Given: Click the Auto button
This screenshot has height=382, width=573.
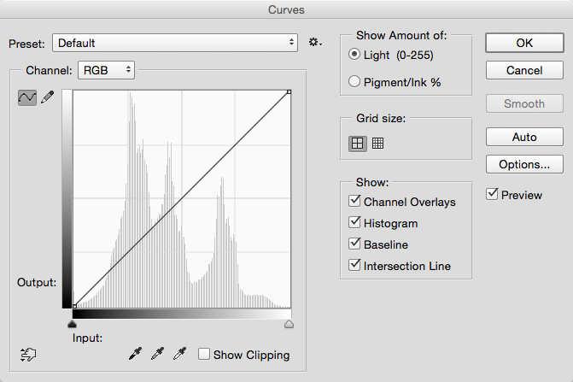Looking at the screenshot, I should pos(524,137).
